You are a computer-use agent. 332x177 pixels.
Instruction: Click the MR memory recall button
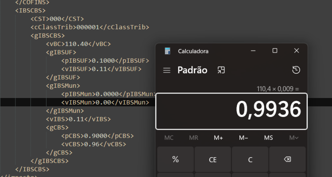coord(193,138)
